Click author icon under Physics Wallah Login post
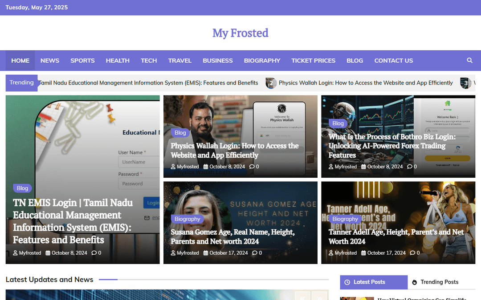 (173, 167)
